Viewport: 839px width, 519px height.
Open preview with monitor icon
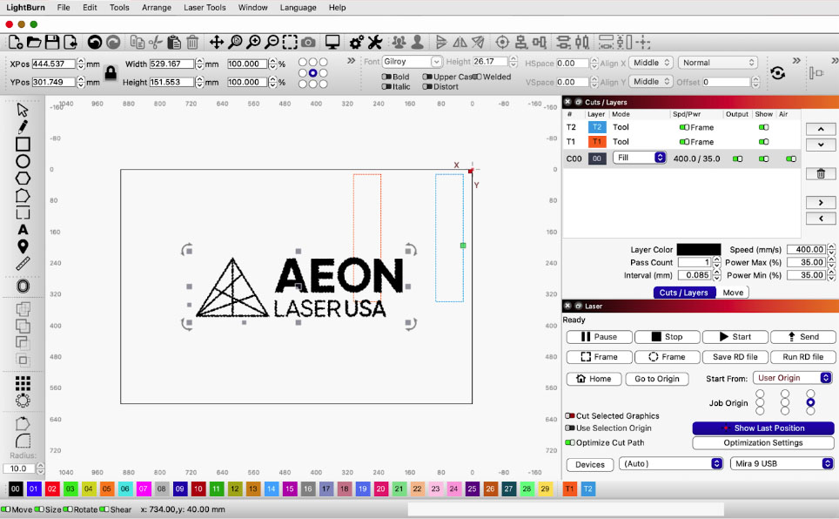coord(332,42)
